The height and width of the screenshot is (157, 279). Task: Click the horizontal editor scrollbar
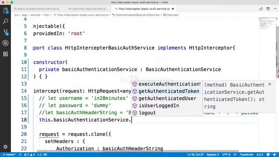(138, 151)
